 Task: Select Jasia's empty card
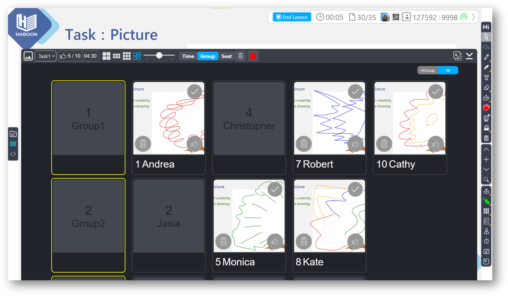[169, 225]
